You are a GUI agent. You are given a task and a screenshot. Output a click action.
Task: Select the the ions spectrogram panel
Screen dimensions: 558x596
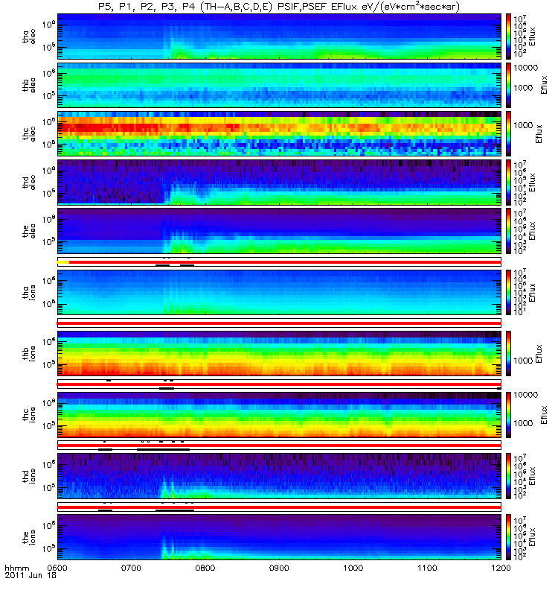(x=279, y=536)
